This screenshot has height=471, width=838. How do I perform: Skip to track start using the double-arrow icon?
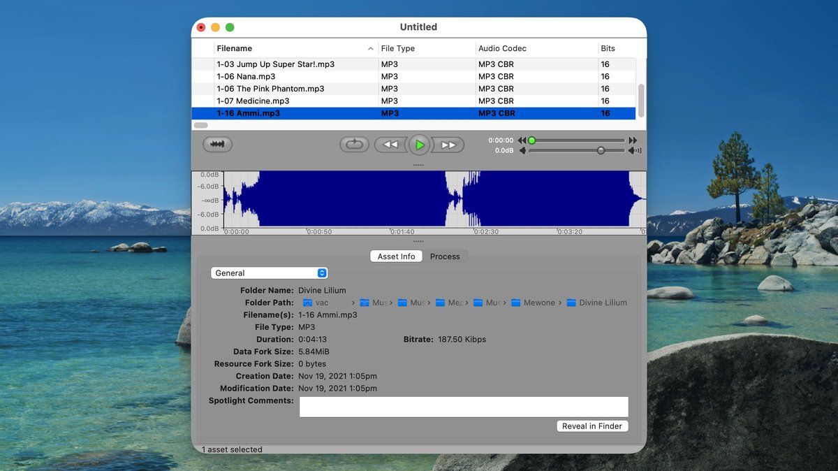click(522, 140)
